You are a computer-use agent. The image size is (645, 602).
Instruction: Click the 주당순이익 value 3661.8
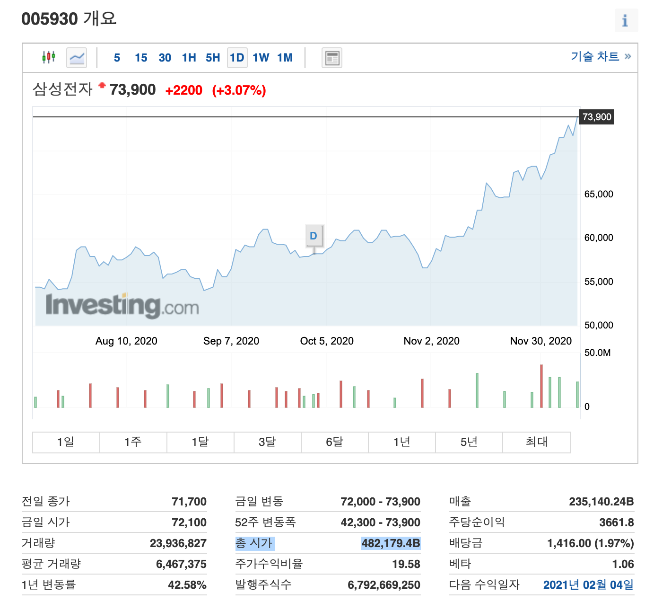coord(617,522)
